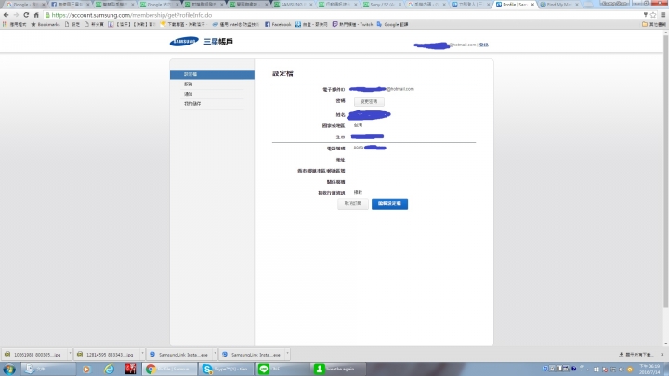Switch to Skype taskbar item
Screen dimensions: 669x376
pyautogui.click(x=227, y=370)
